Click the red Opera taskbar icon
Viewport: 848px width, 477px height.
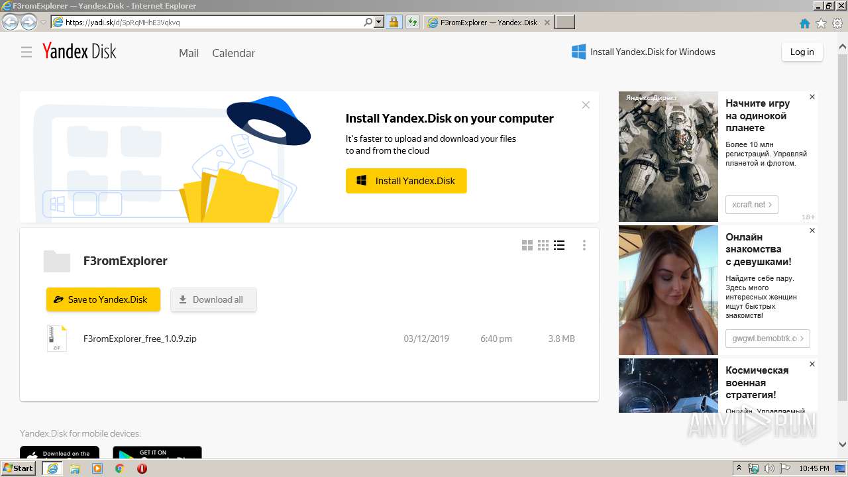(142, 468)
